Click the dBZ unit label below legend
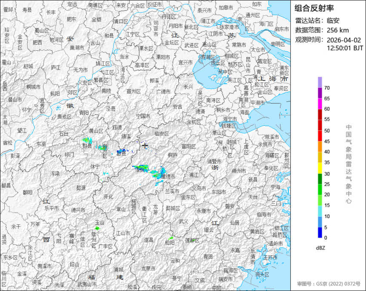Screen dimensions: 366x291 [x=321, y=247]
